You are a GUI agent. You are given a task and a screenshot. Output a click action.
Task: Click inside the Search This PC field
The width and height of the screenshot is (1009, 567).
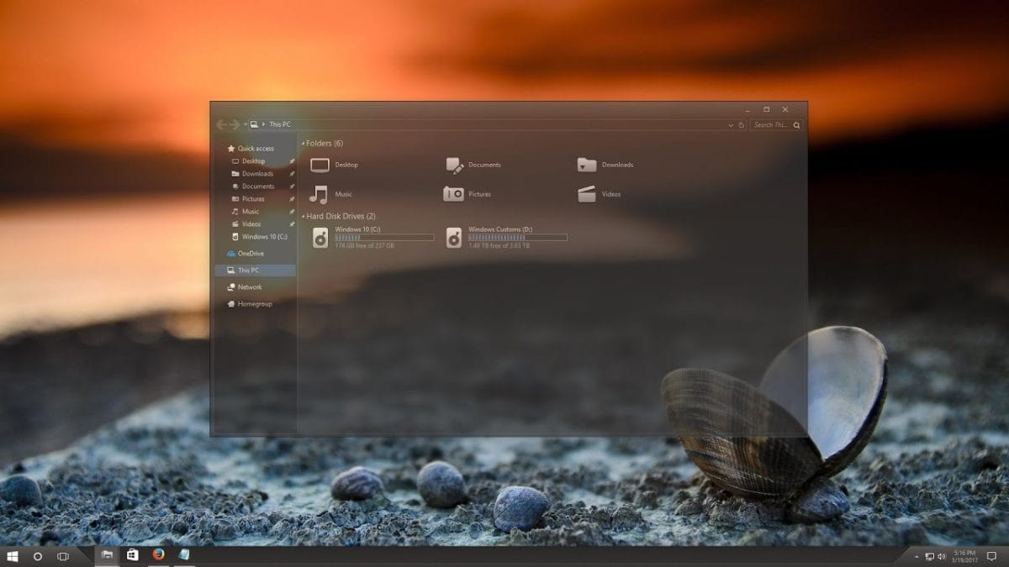pyautogui.click(x=774, y=124)
